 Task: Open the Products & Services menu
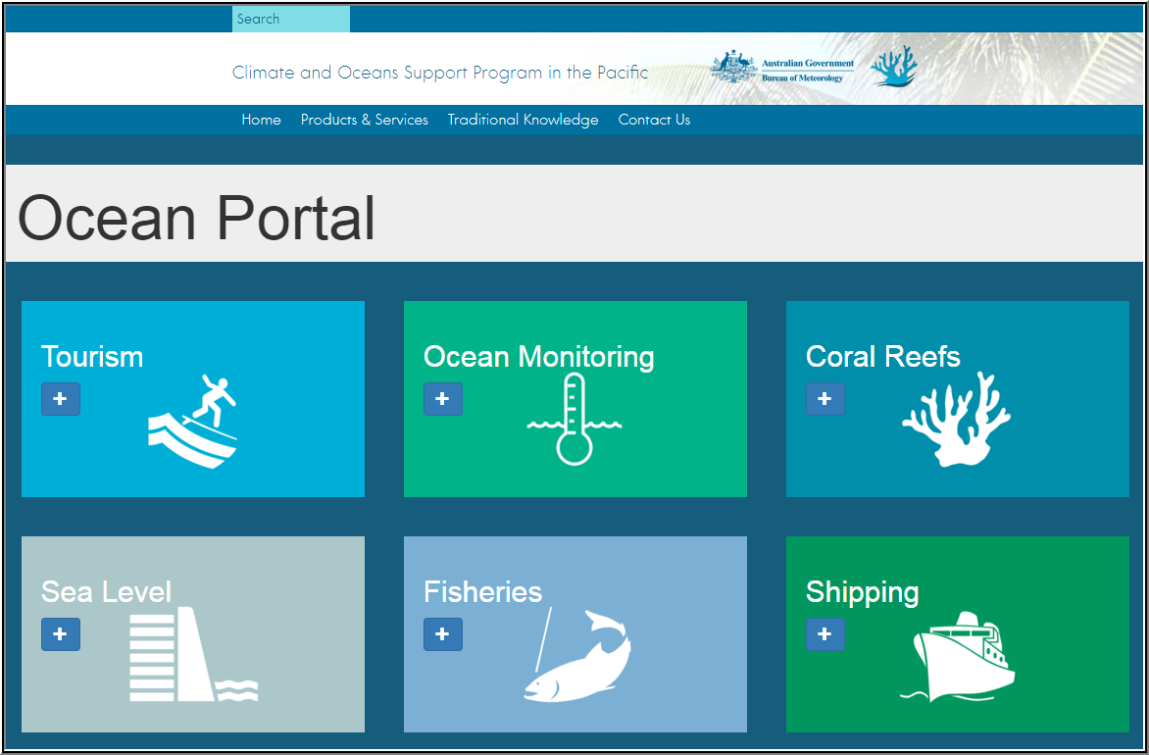364,119
